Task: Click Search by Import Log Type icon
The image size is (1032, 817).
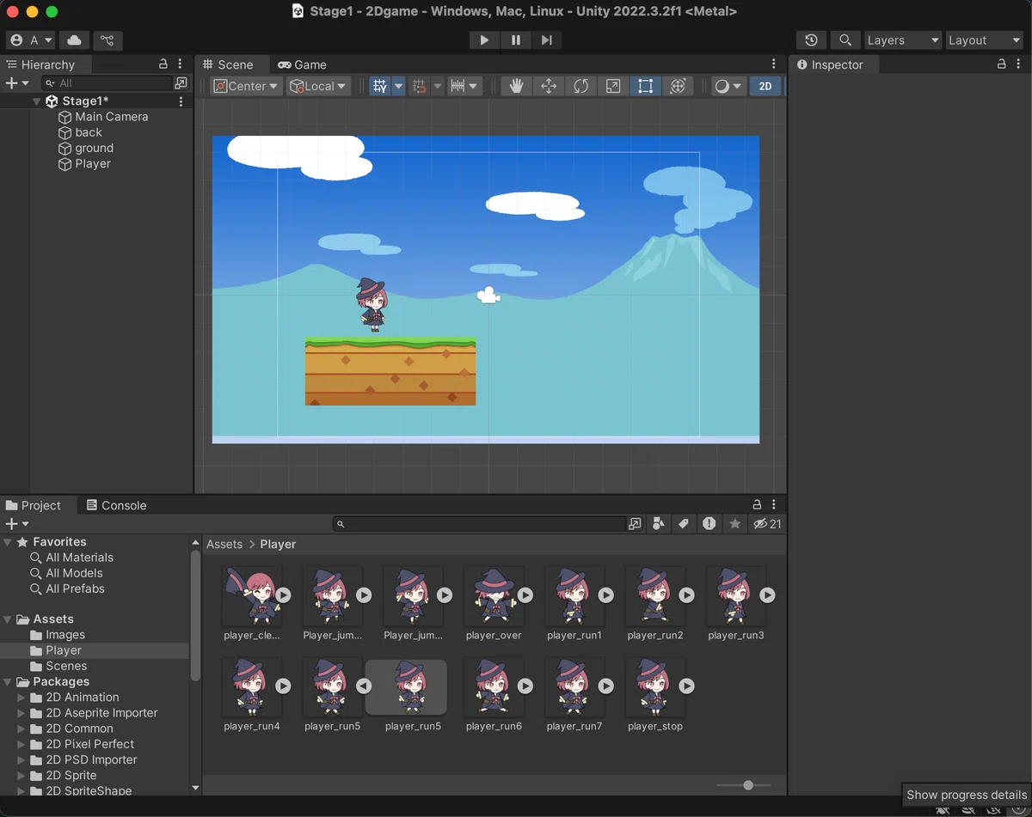Action: click(x=709, y=523)
